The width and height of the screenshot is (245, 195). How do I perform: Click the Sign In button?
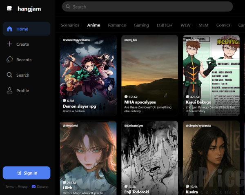point(27,173)
